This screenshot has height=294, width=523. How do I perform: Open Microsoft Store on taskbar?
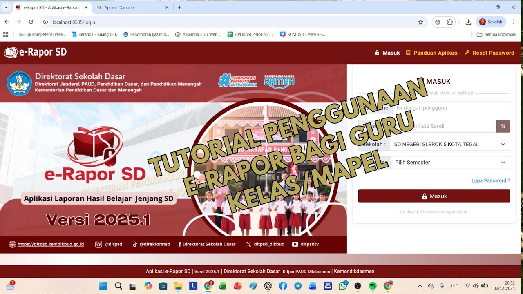pyautogui.click(x=163, y=286)
